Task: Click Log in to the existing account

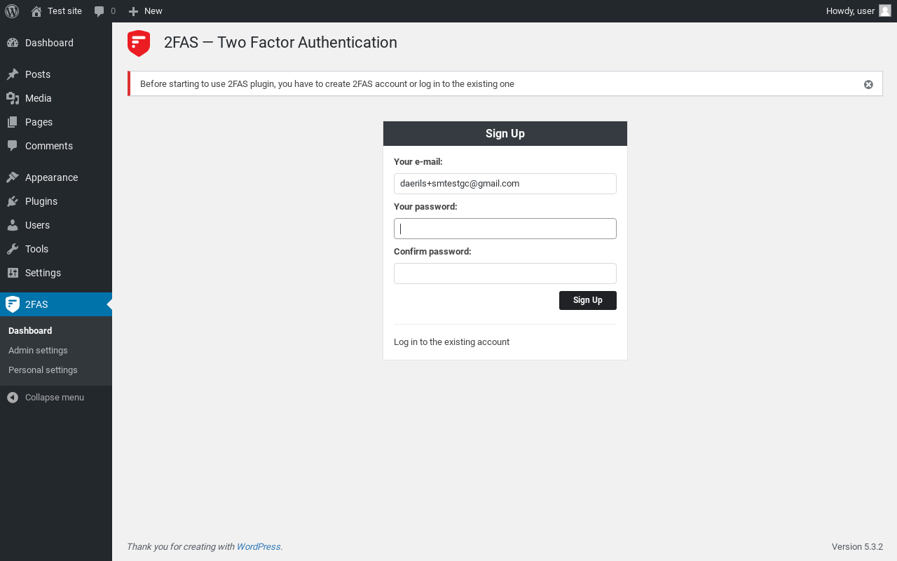Action: pos(451,342)
